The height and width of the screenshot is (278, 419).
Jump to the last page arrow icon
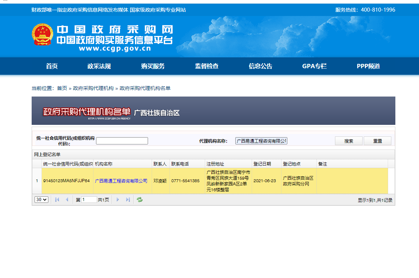(x=128, y=199)
